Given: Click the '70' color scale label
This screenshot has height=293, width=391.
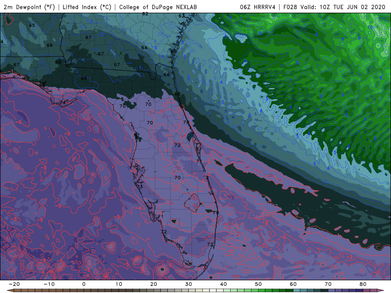Looking at the screenshot, I should 328,284.
